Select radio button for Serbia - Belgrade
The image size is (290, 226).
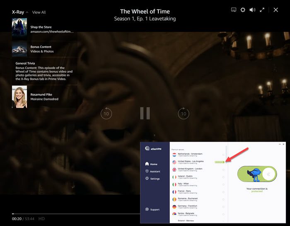[223, 214]
